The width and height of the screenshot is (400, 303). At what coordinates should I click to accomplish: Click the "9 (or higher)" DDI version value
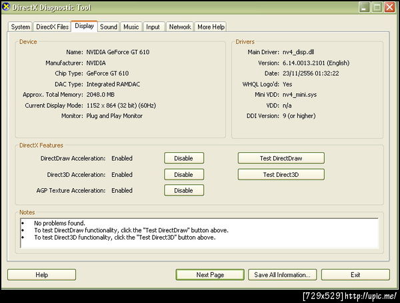(299, 115)
